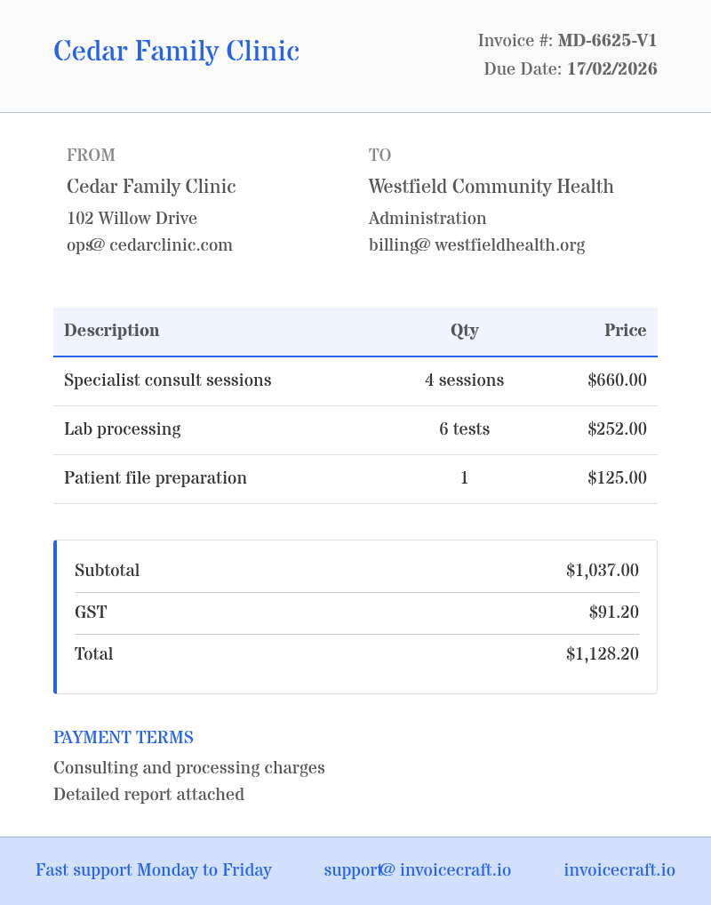Viewport: 711px width, 905px height.
Task: Select the Lab processing description
Action: coord(123,429)
